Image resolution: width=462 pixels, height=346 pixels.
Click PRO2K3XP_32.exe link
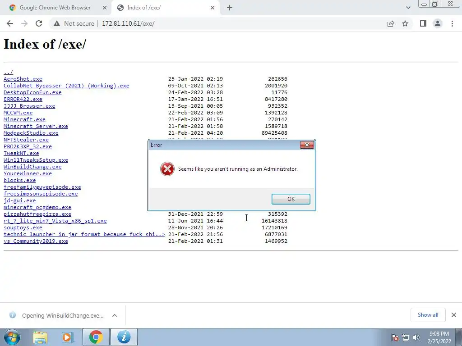coord(28,146)
